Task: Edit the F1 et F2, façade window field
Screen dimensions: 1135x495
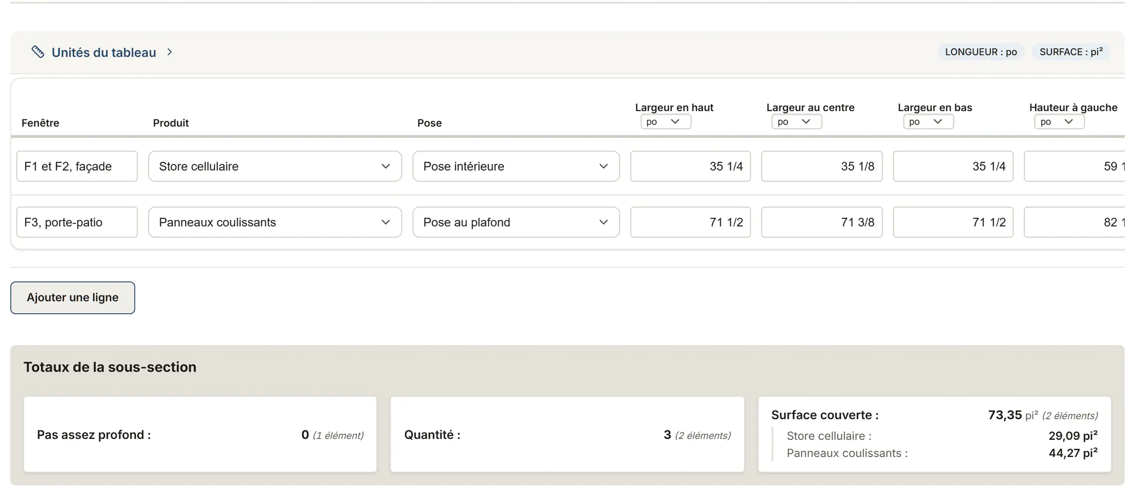Action: tap(77, 166)
